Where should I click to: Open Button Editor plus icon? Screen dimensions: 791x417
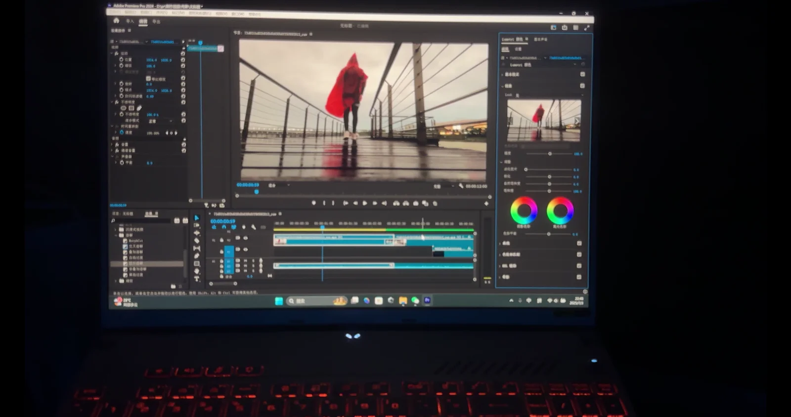(486, 203)
